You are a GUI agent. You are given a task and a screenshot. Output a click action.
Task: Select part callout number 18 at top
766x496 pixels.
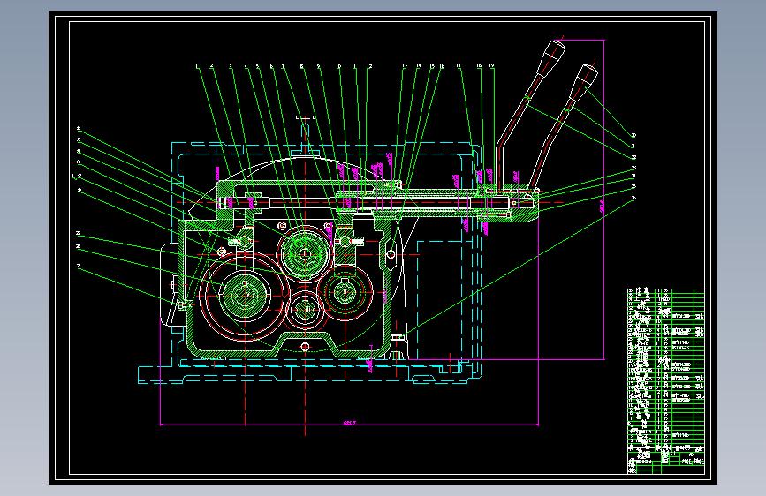click(x=479, y=65)
